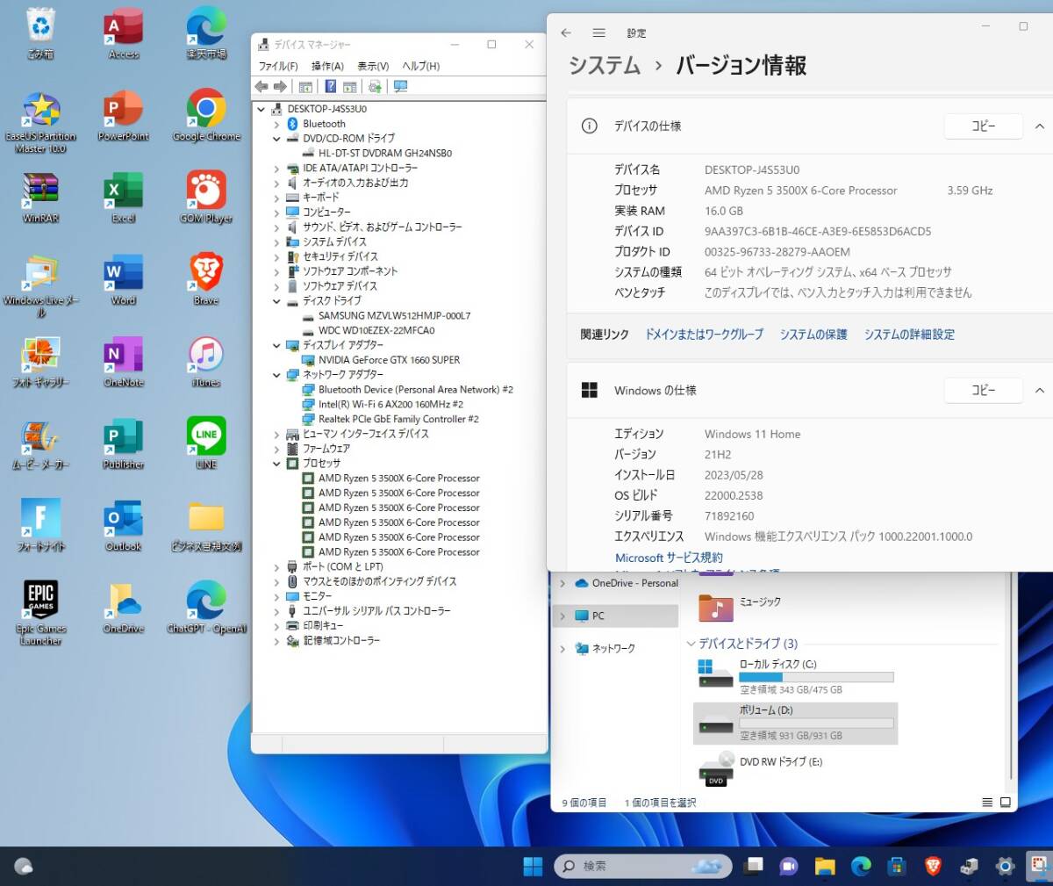Image resolution: width=1053 pixels, height=886 pixels.
Task: Select PC in Explorer navigation pane
Action: point(615,616)
